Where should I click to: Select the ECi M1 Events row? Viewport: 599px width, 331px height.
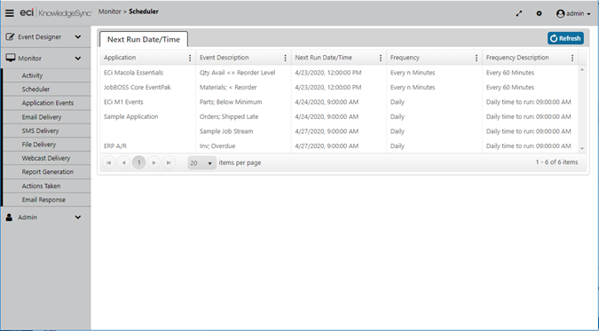point(339,102)
